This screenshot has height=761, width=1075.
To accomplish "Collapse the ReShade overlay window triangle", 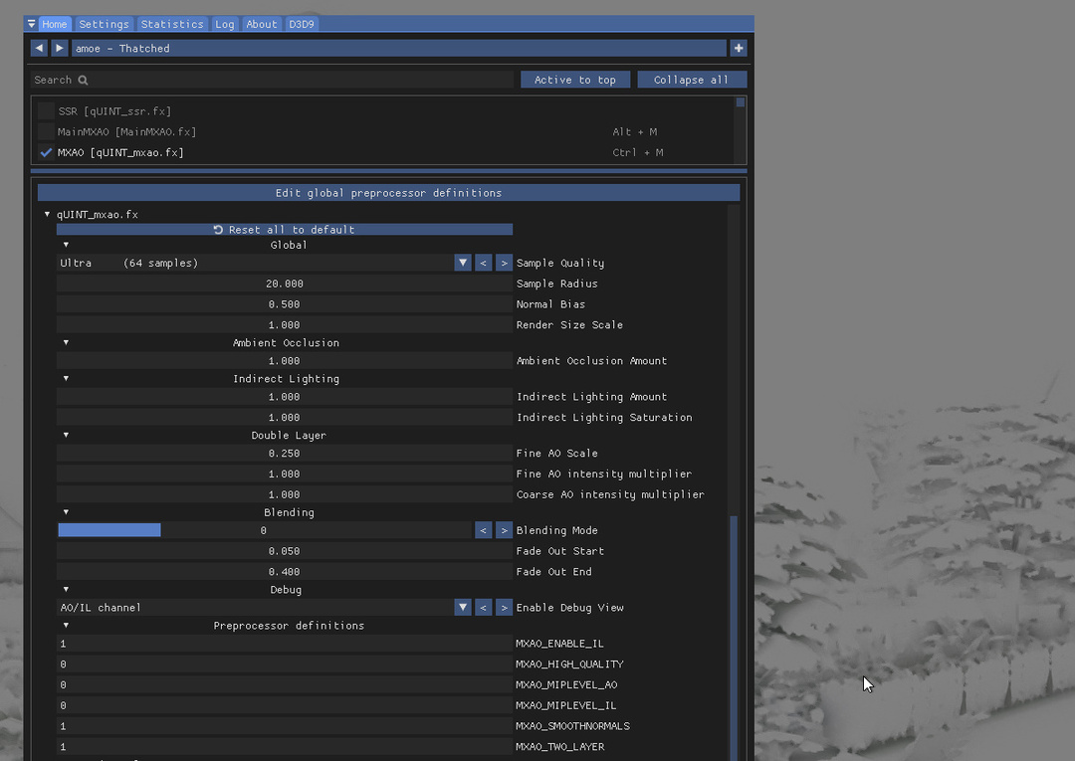I will click(31, 24).
